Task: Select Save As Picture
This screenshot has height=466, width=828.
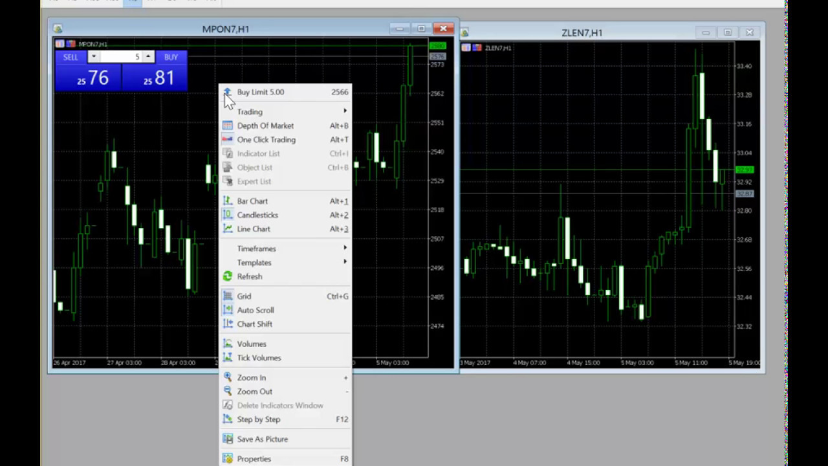Action: [x=285, y=439]
